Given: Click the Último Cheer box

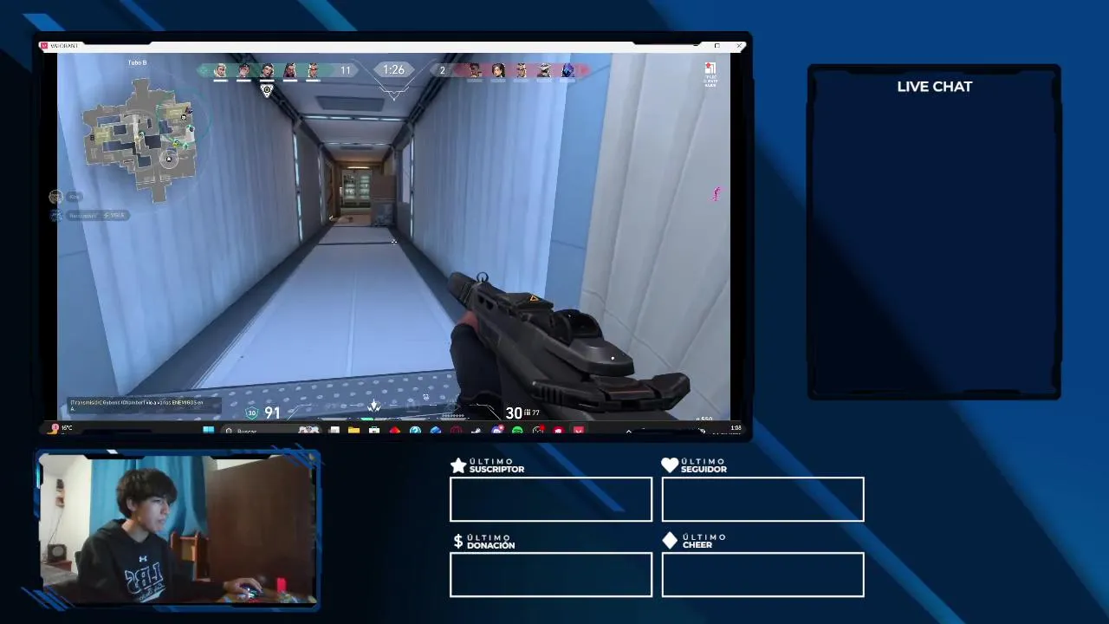Looking at the screenshot, I should (x=762, y=575).
